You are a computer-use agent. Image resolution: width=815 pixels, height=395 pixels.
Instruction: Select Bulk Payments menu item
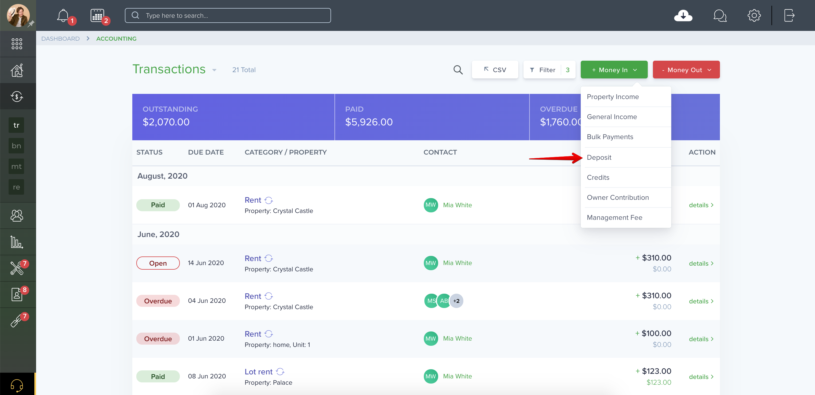tap(625, 137)
